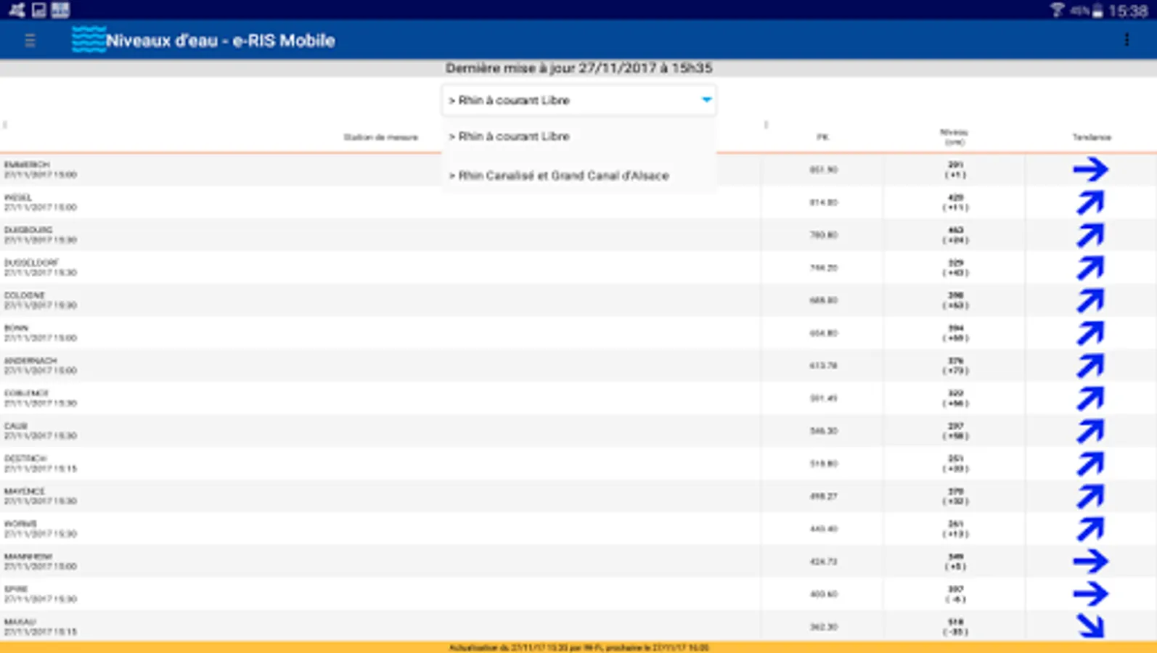Click the falling trend arrow for Maxau

tap(1090, 626)
